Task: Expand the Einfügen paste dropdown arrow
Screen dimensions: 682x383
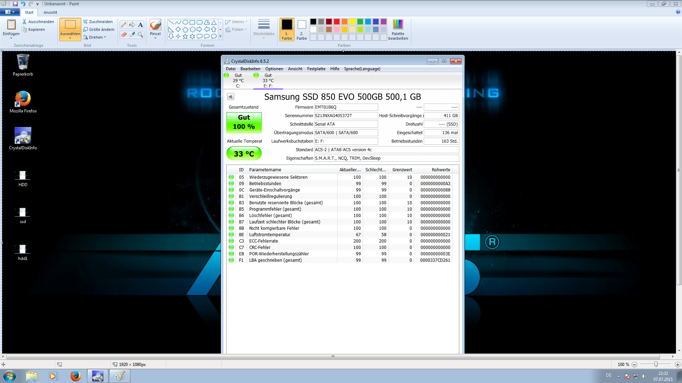Action: pyautogui.click(x=11, y=38)
